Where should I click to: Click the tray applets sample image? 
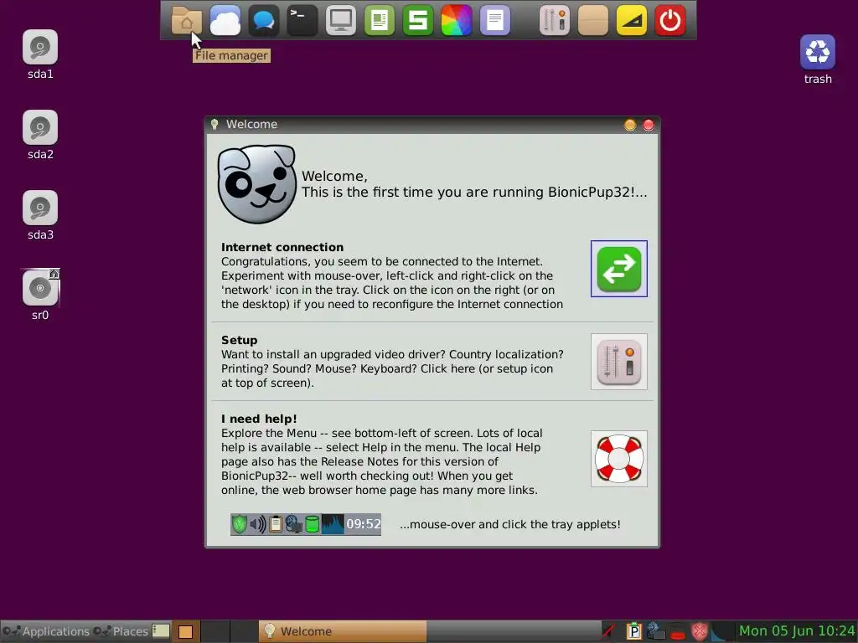coord(306,524)
